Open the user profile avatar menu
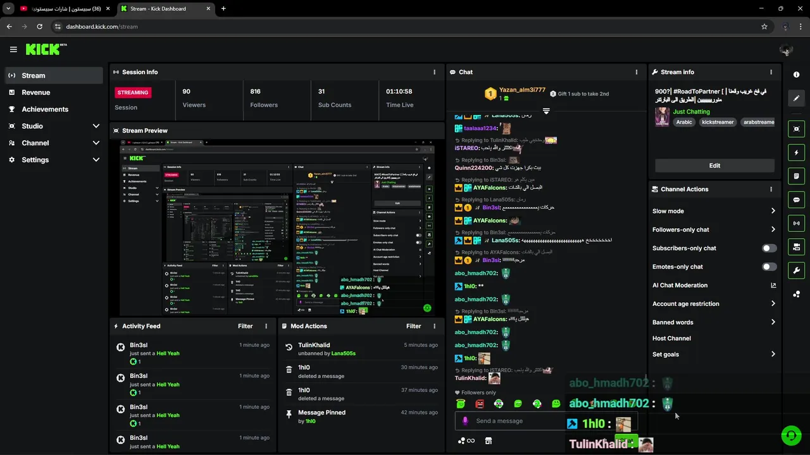 786,50
